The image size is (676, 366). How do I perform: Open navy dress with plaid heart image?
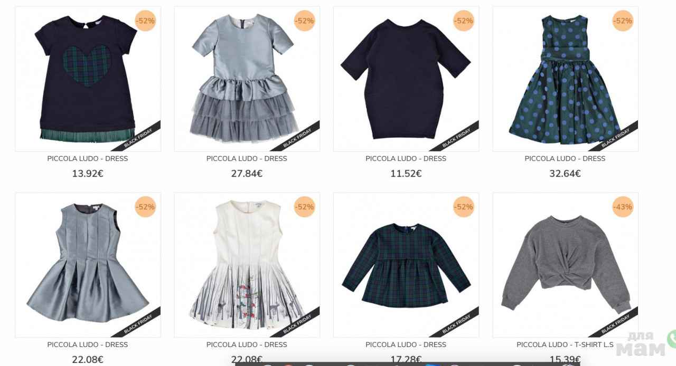click(88, 79)
